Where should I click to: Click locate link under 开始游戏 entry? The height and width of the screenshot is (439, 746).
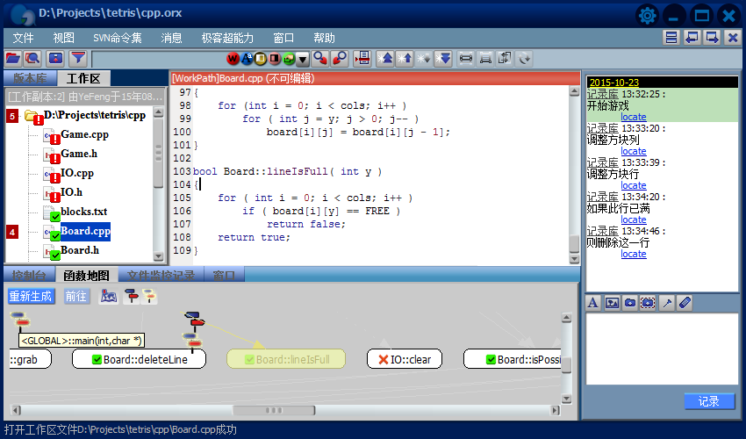point(633,117)
